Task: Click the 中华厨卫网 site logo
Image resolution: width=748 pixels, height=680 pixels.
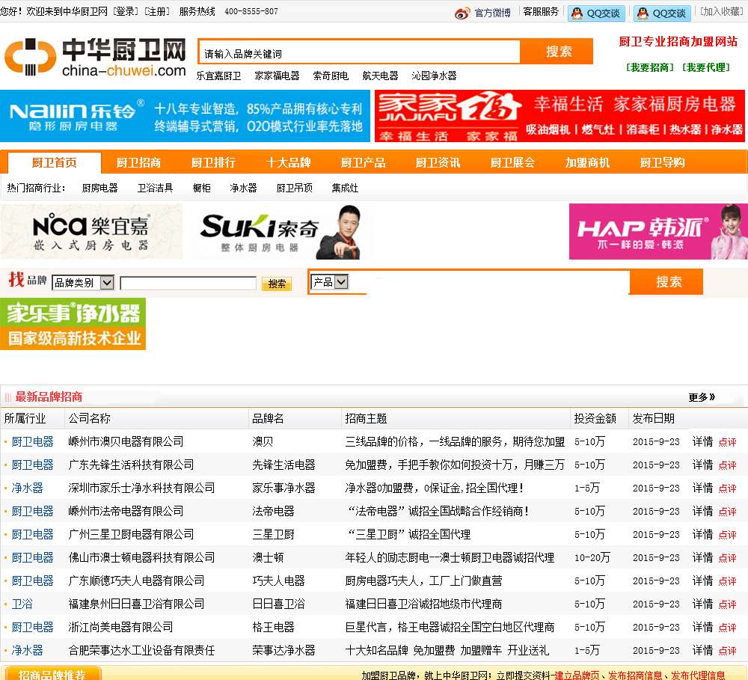Action: click(96, 58)
